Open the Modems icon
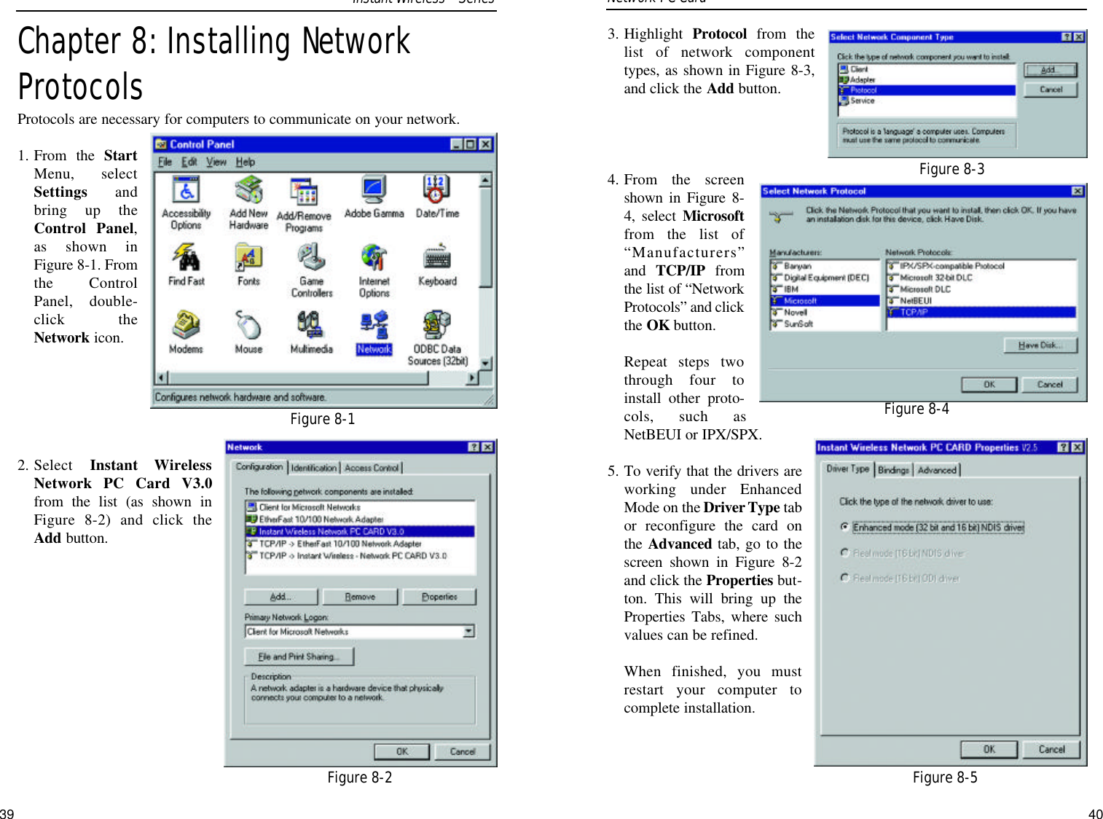Viewport: 1103px width, 819px height. coord(186,333)
